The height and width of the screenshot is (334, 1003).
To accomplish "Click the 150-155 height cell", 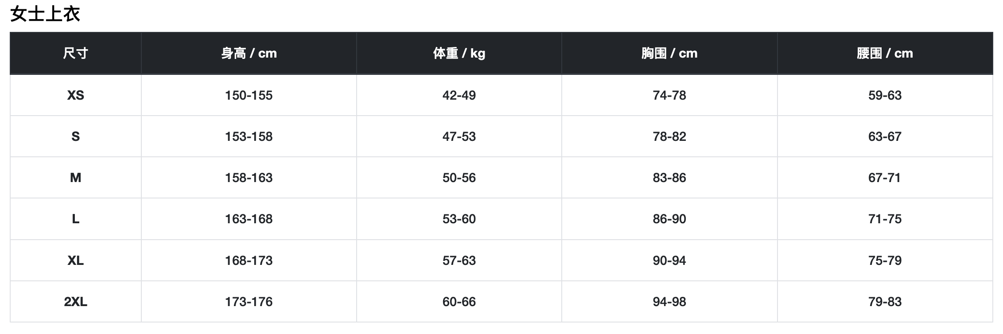I will pyautogui.click(x=249, y=95).
